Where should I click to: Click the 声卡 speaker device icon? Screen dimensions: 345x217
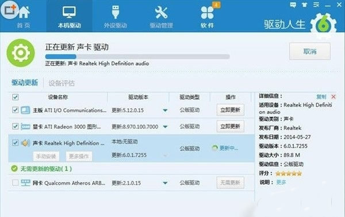pos(25,143)
